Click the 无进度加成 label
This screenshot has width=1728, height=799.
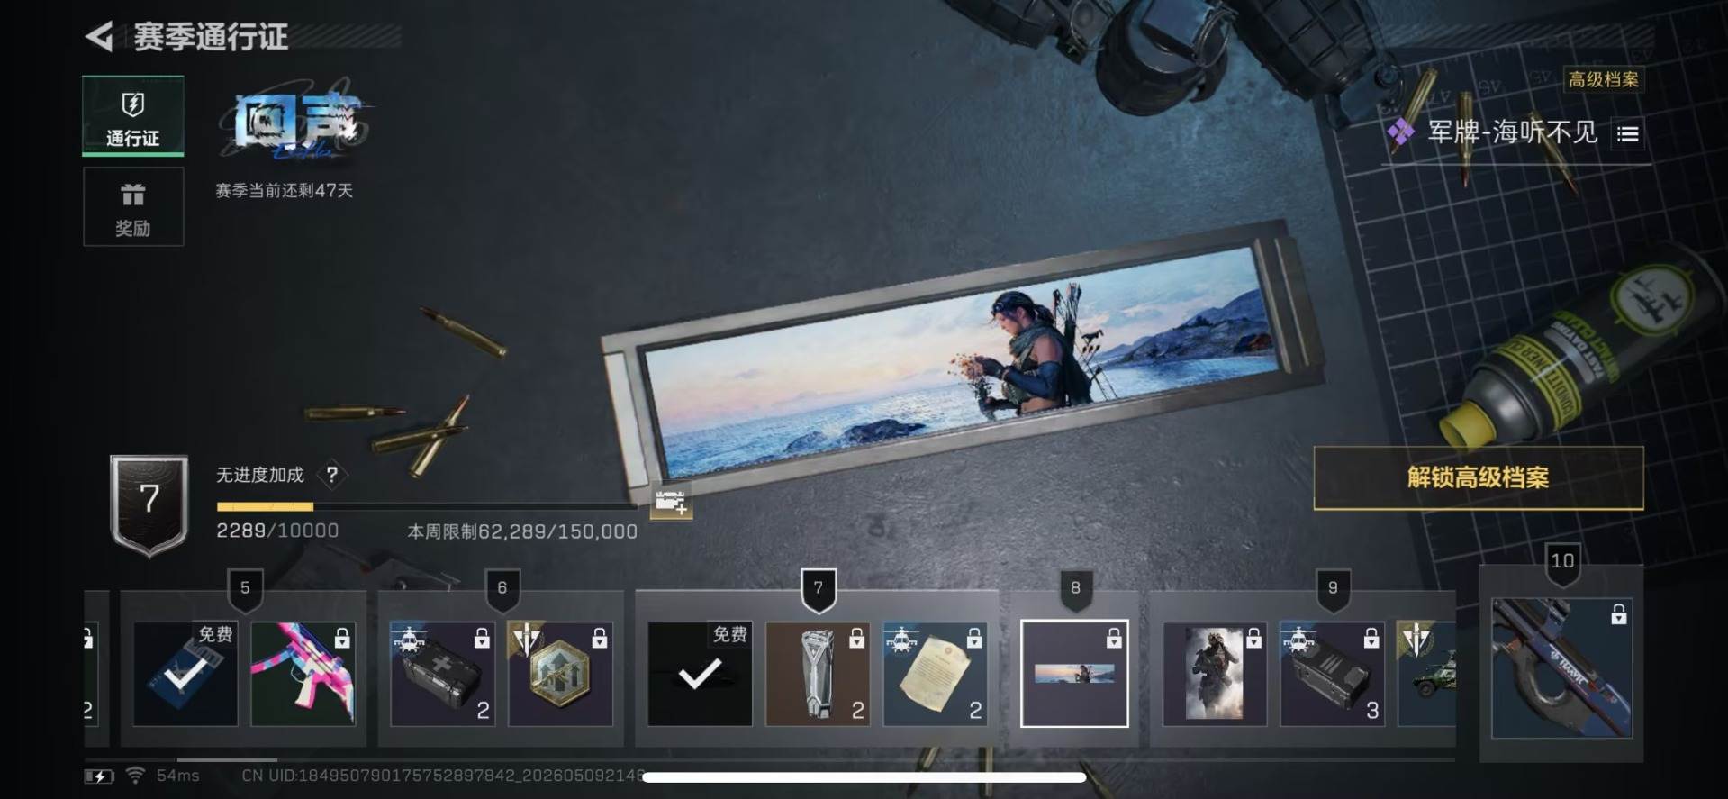tap(260, 475)
